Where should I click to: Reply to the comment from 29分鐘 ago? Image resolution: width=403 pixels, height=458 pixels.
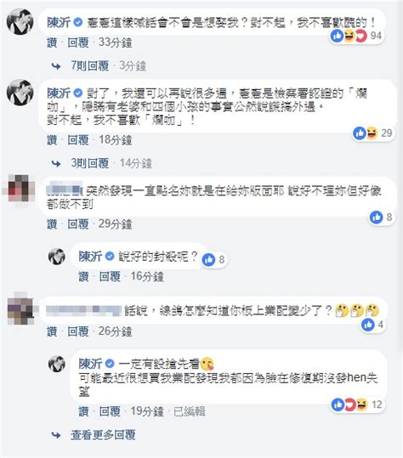tap(78, 224)
